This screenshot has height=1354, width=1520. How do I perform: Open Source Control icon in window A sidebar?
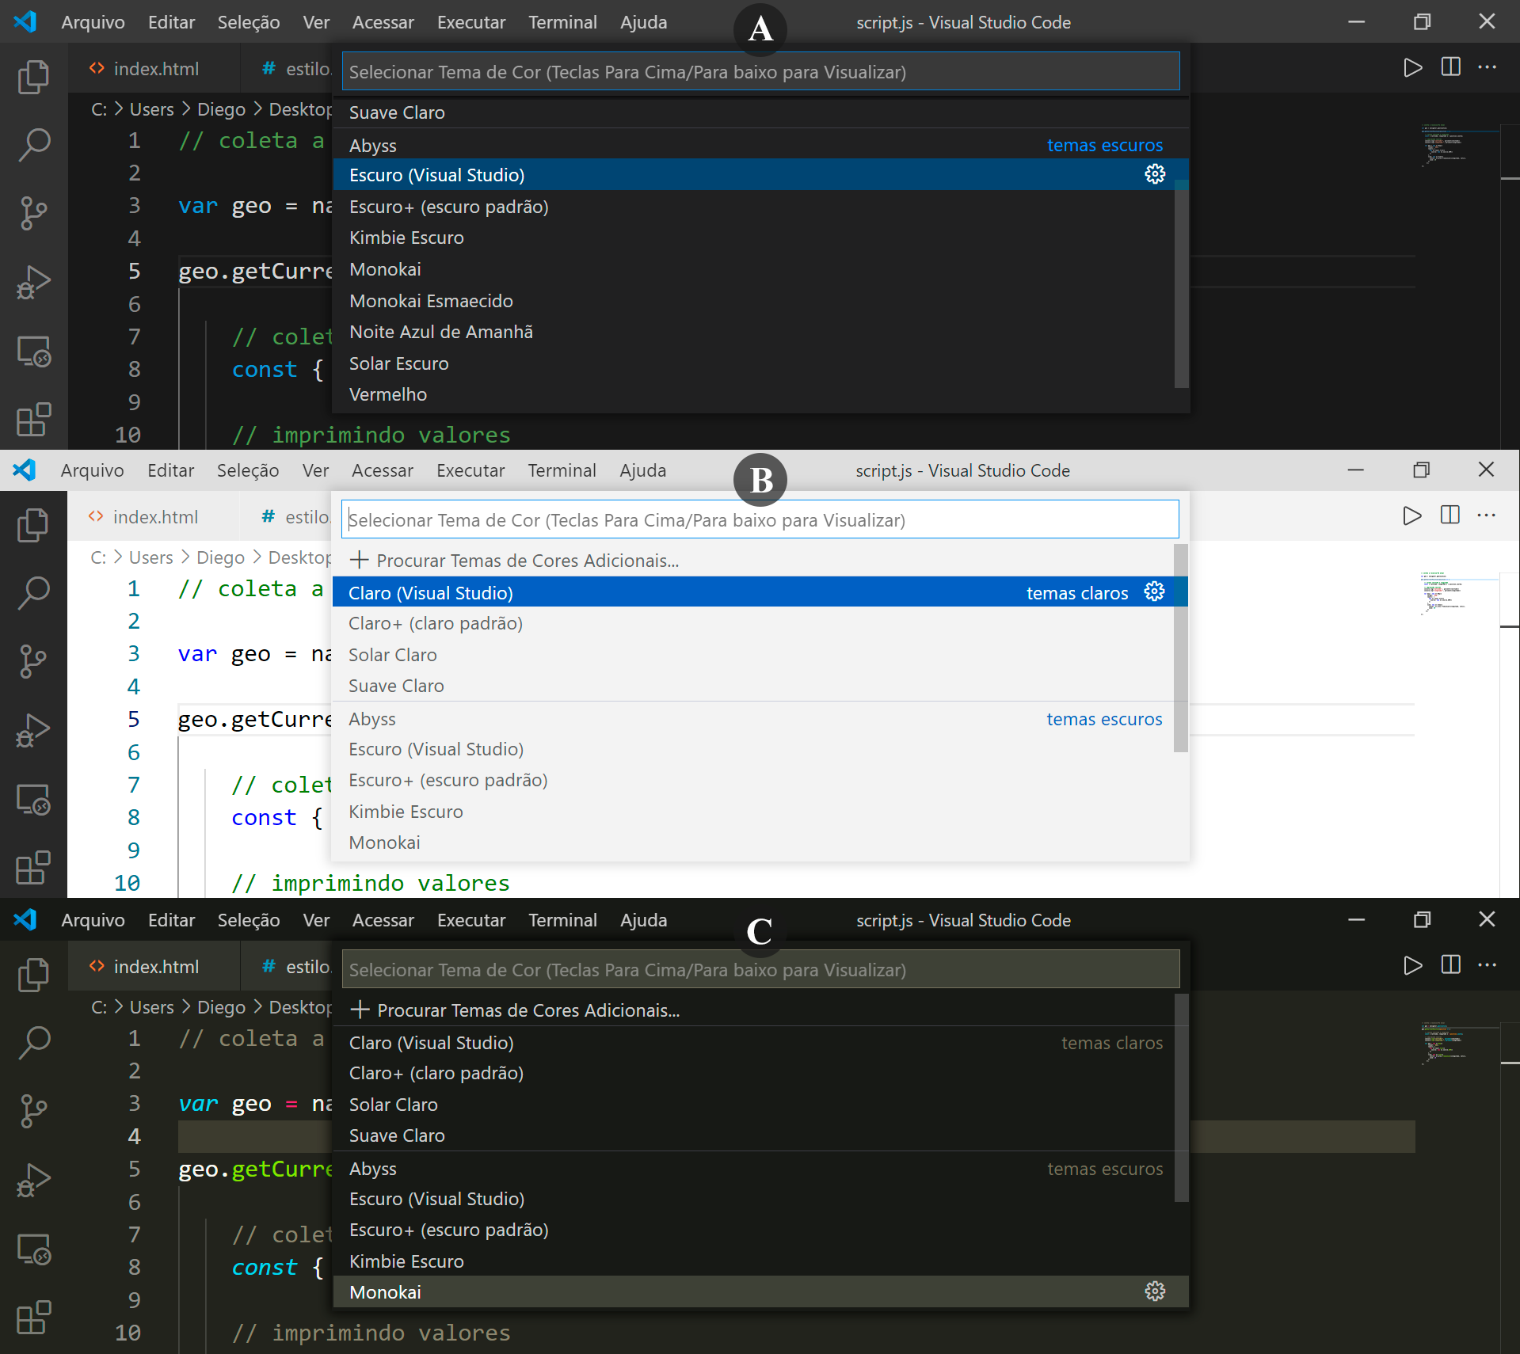(x=33, y=213)
